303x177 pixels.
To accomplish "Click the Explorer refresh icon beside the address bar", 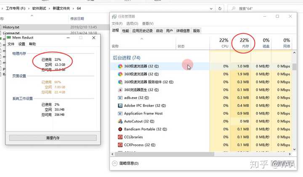I will tap(220, 8).
